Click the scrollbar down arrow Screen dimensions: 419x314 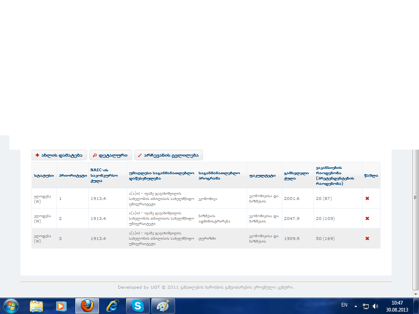[x=415, y=294]
